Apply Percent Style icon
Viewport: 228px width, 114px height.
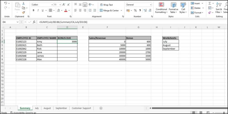135,10
